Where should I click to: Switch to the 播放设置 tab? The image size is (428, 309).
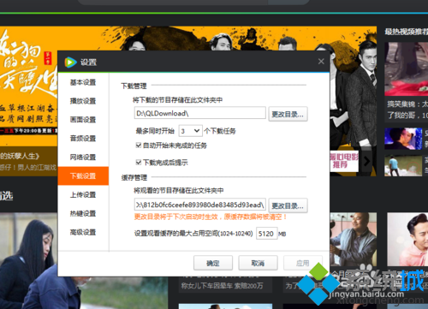(x=83, y=101)
